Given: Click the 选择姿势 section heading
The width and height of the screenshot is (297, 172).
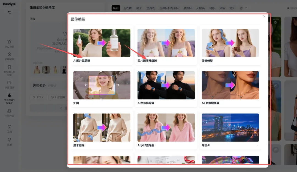Looking at the screenshot, I should (x=39, y=86).
